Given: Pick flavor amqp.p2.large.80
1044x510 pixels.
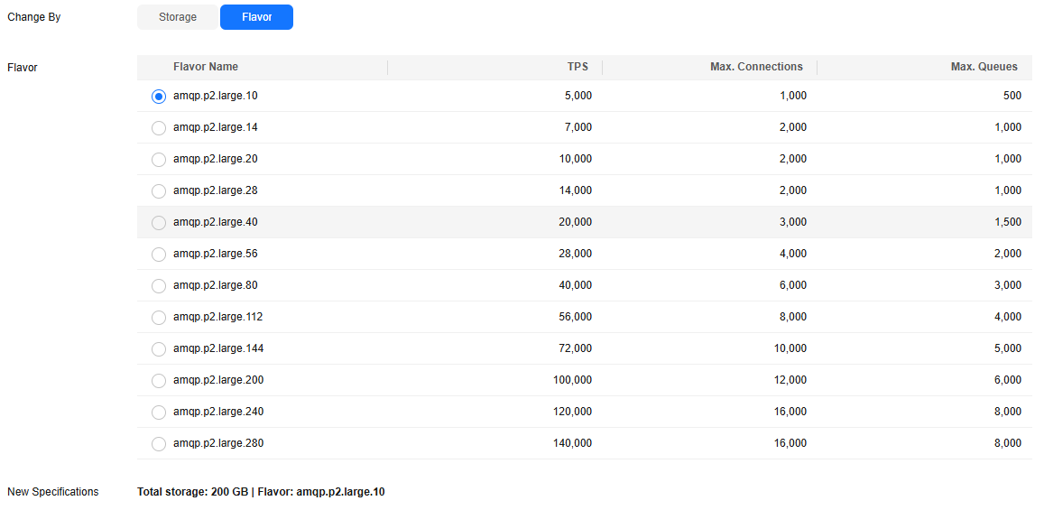Looking at the screenshot, I should point(159,286).
